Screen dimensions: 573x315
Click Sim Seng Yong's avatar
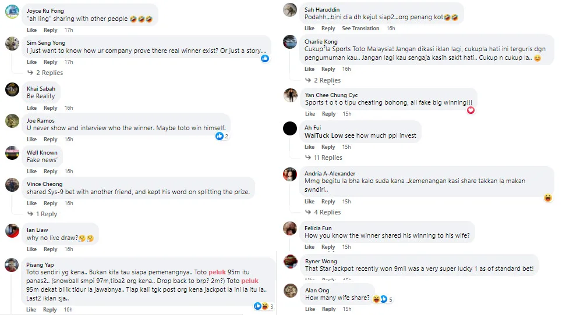coord(12,43)
